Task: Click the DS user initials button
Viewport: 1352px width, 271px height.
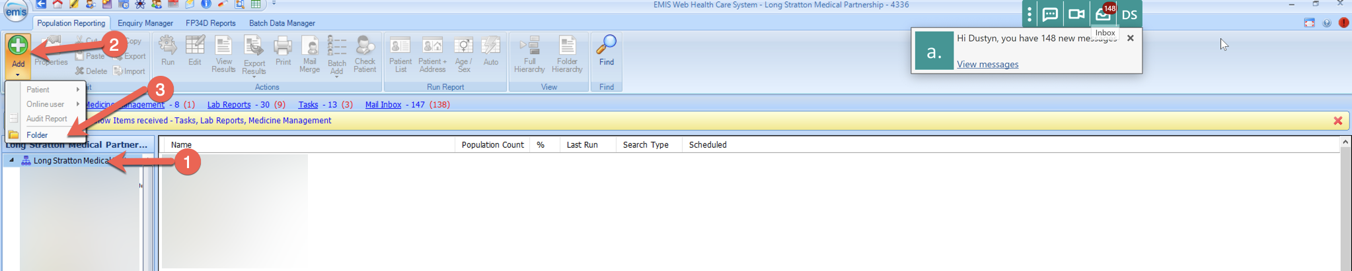Action: (1129, 15)
